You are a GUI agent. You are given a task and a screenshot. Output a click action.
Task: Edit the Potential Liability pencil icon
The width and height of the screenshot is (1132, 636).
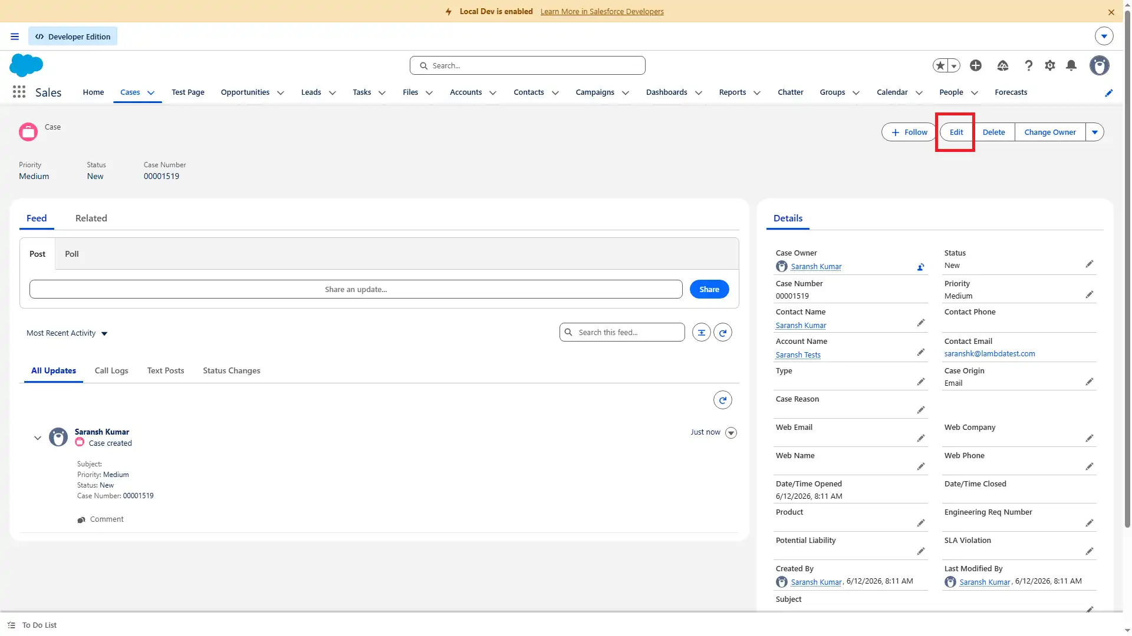(921, 551)
